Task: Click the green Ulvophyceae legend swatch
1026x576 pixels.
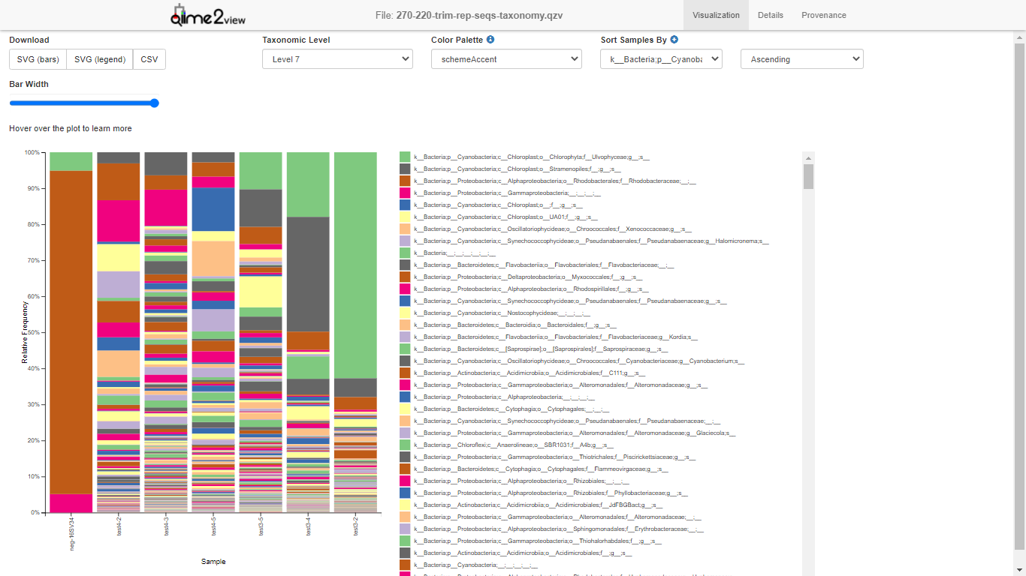Action: [405, 157]
